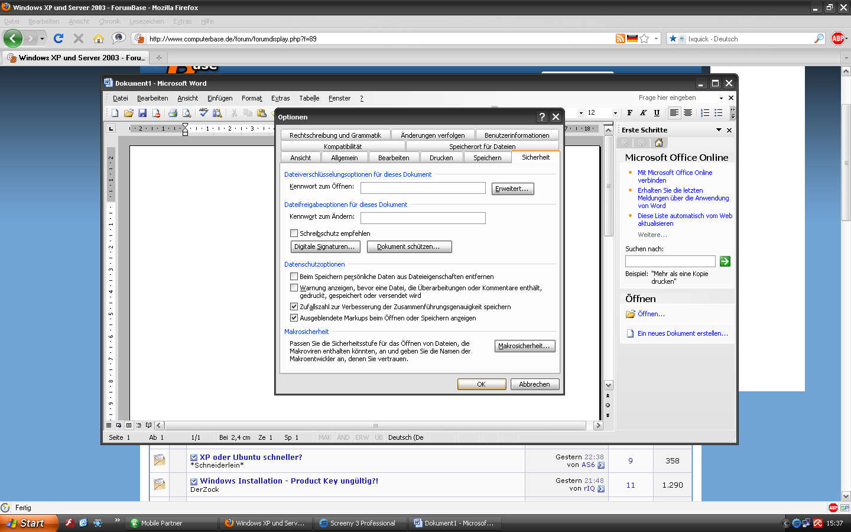Click the Firefox Home icon

(x=99, y=38)
